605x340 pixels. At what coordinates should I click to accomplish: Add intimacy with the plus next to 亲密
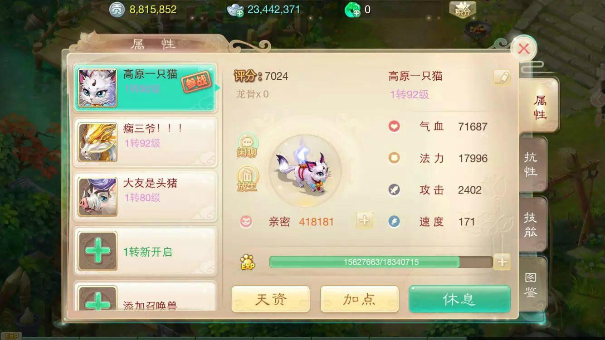coord(365,221)
